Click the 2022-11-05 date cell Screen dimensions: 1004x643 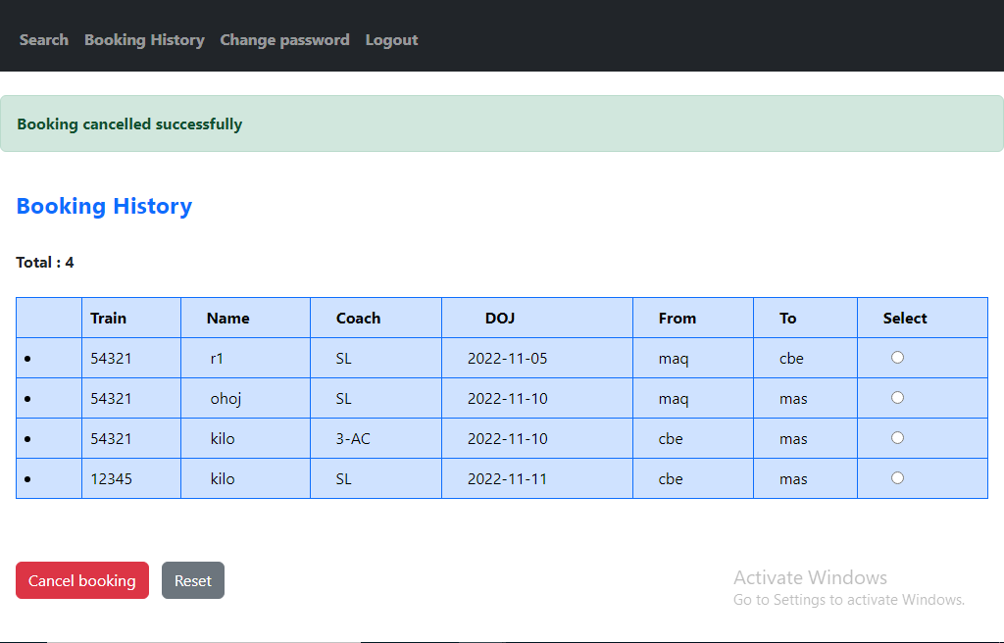click(507, 358)
